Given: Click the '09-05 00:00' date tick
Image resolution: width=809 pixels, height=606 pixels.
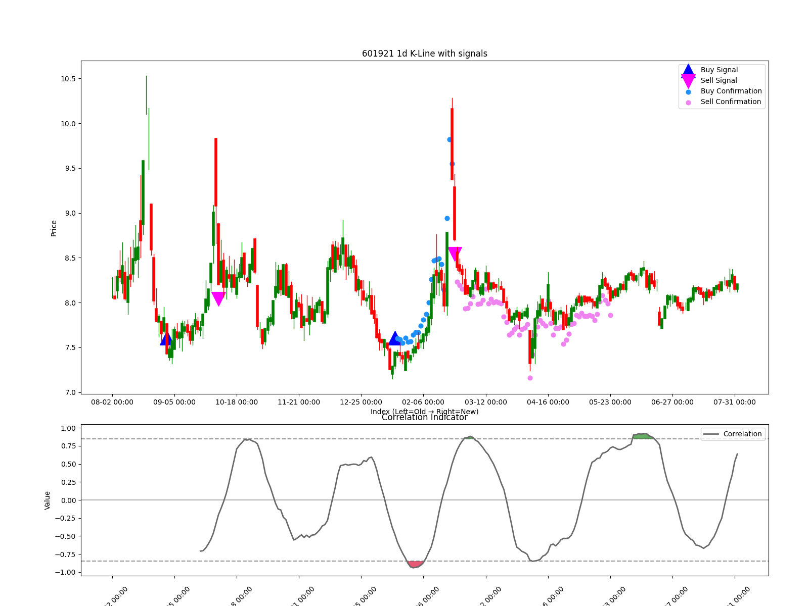Looking at the screenshot, I should click(x=174, y=402).
